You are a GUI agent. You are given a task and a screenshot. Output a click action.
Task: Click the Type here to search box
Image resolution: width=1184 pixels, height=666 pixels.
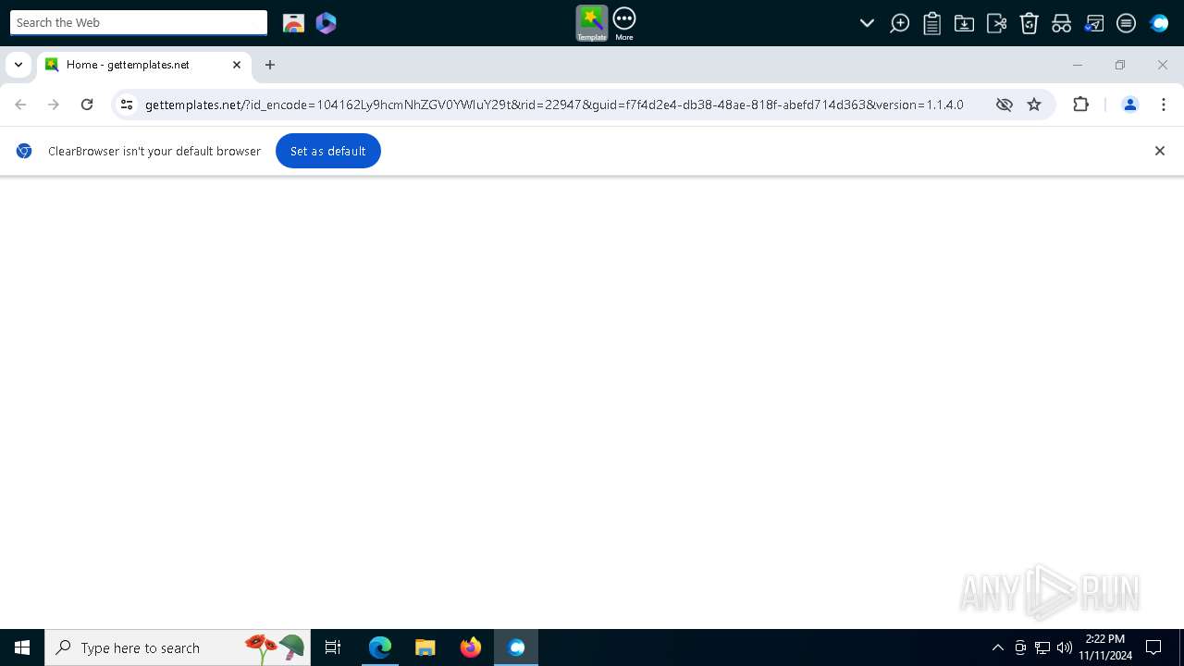pyautogui.click(x=177, y=647)
